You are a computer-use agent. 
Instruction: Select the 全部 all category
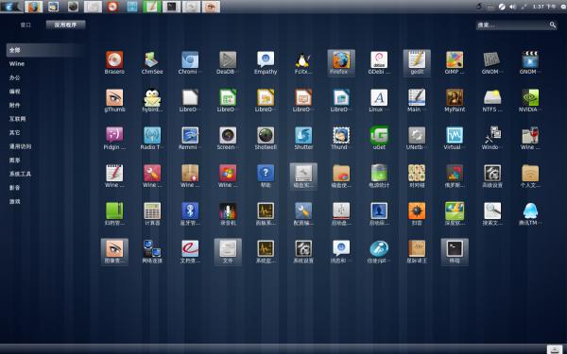pyautogui.click(x=44, y=50)
